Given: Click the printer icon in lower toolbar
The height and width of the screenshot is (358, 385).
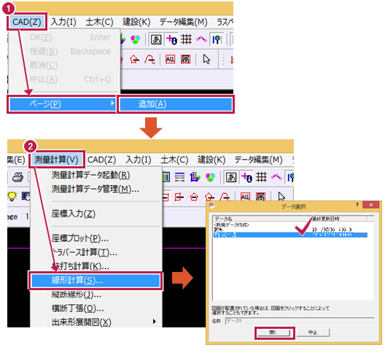Looking at the screenshot, I should [17, 176].
